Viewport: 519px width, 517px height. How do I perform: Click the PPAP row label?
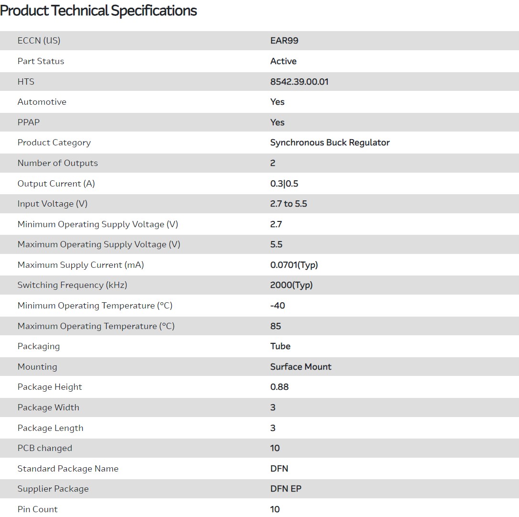click(x=29, y=122)
